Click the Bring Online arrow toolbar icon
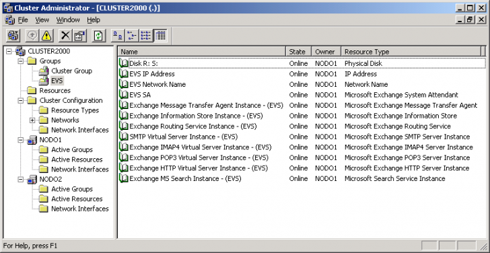Image resolution: width=490 pixels, height=253 pixels. coord(32,35)
